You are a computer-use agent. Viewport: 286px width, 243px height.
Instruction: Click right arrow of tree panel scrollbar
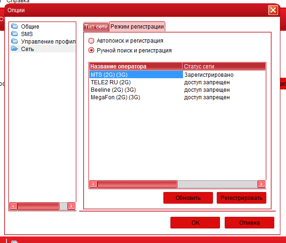click(x=71, y=206)
